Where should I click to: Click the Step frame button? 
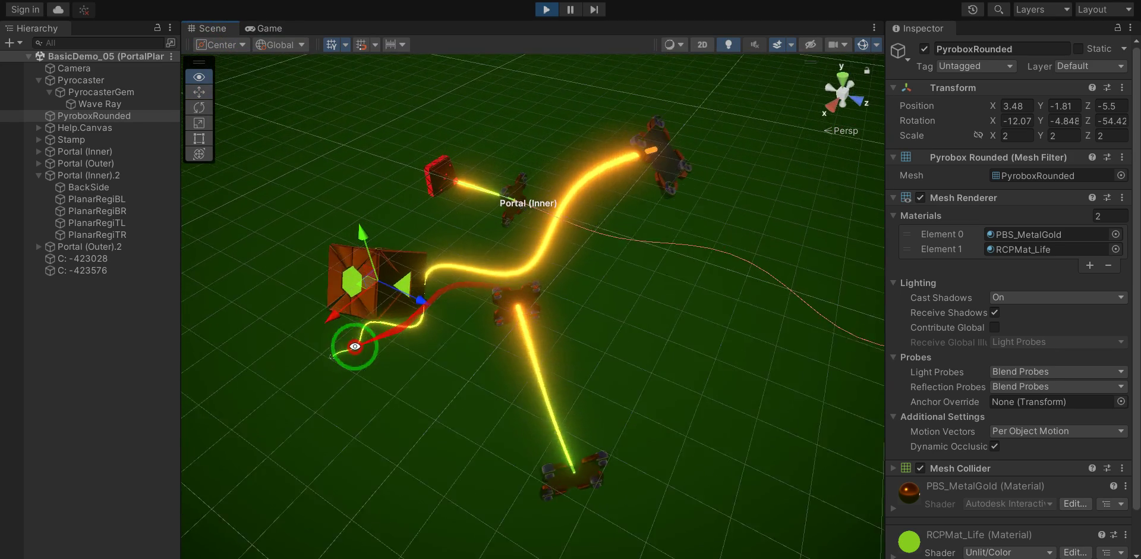(594, 10)
